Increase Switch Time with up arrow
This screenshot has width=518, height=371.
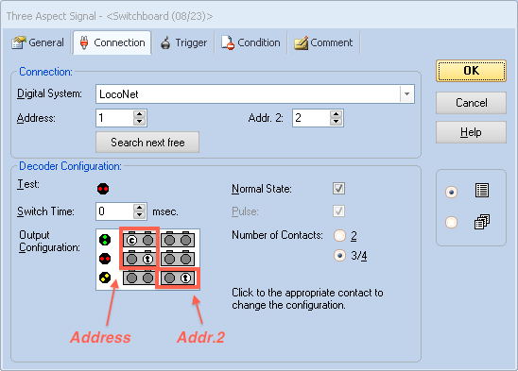point(139,208)
